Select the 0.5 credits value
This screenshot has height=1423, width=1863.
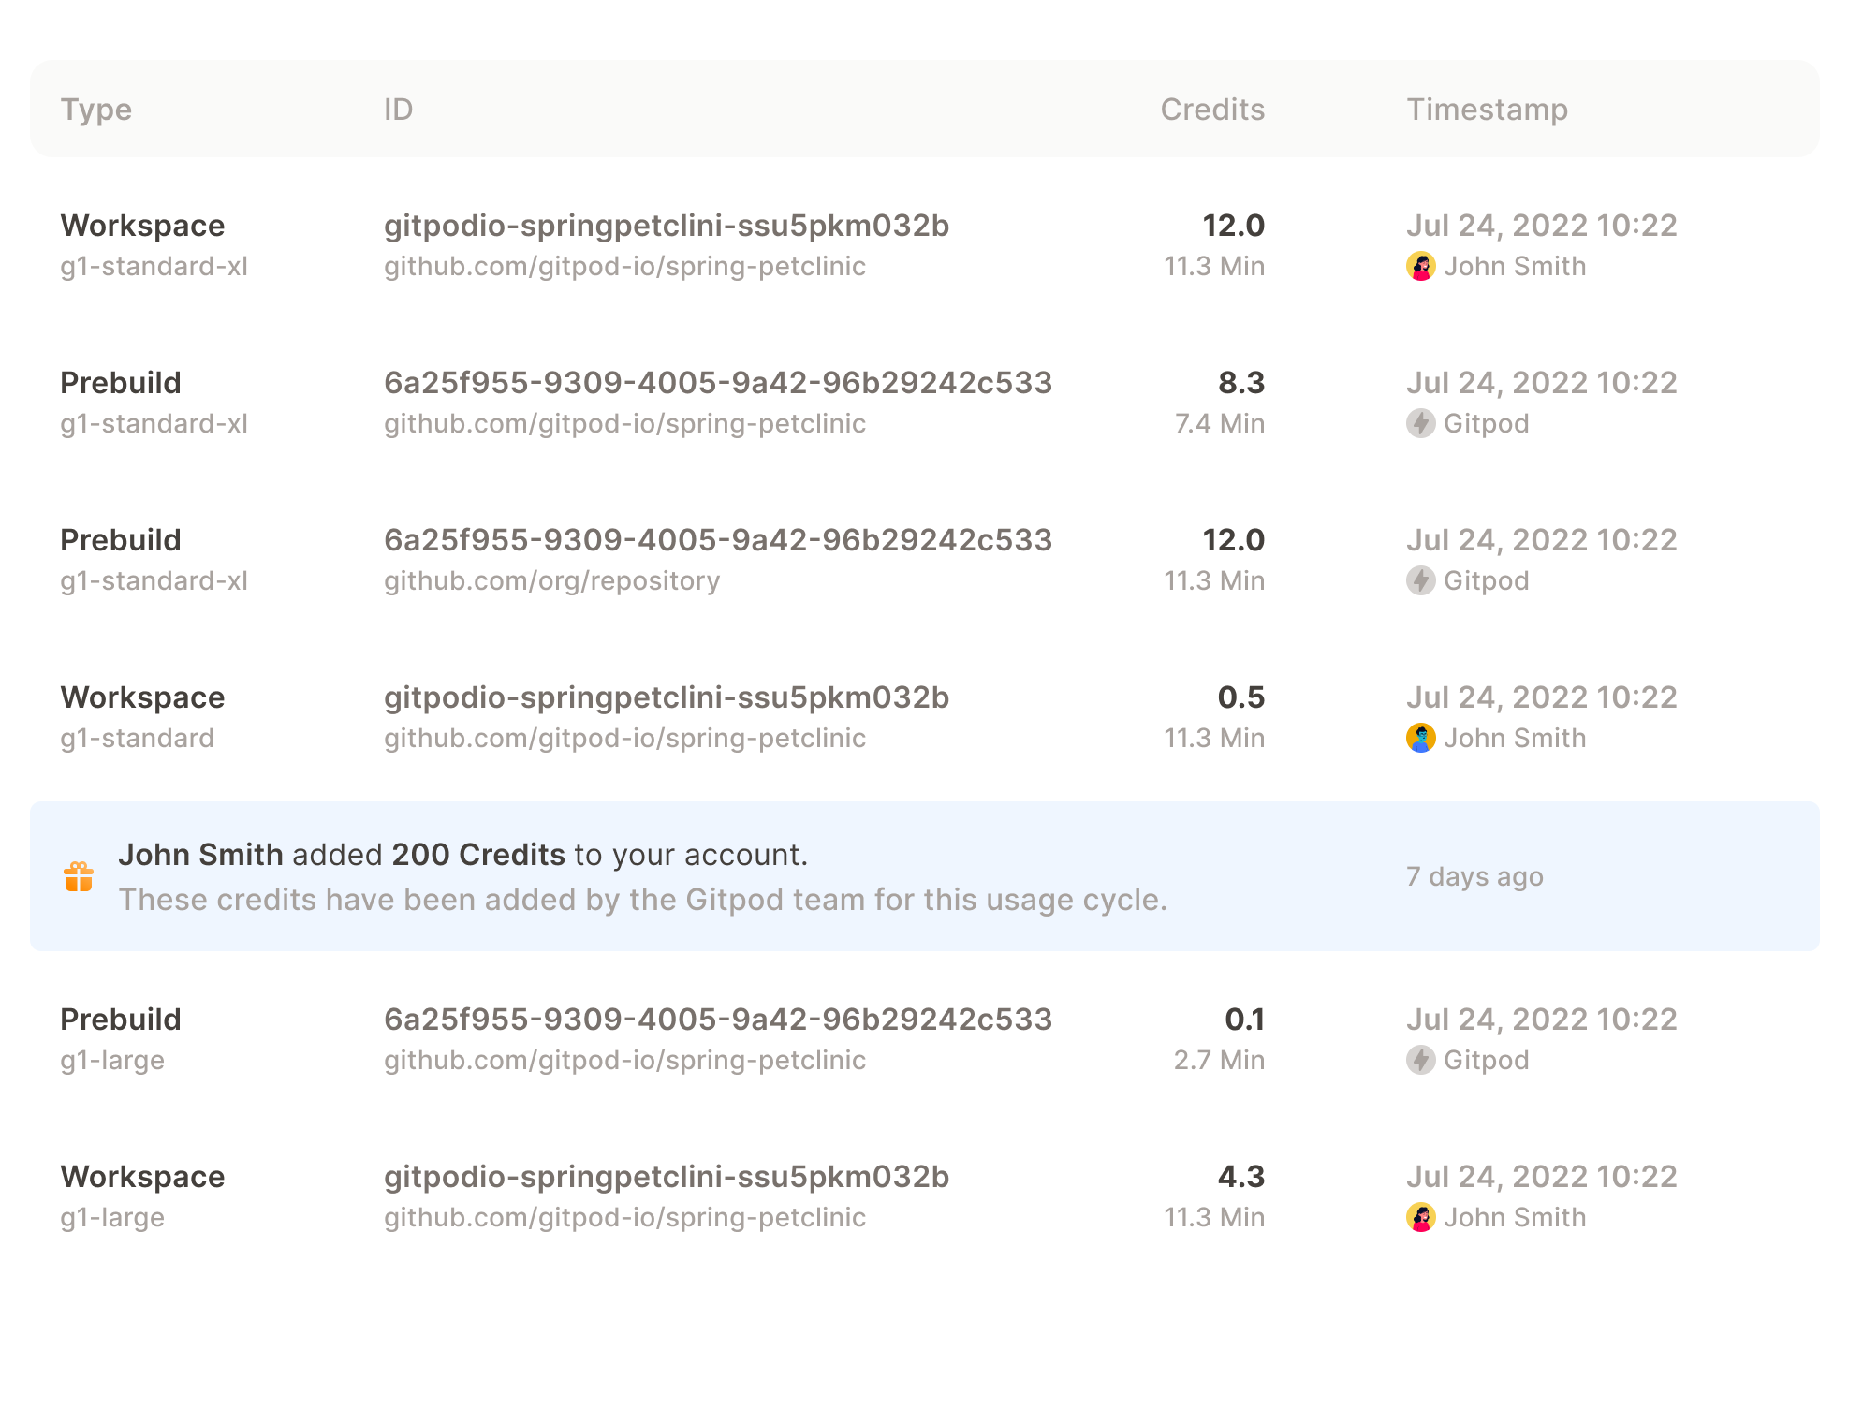pyautogui.click(x=1241, y=697)
